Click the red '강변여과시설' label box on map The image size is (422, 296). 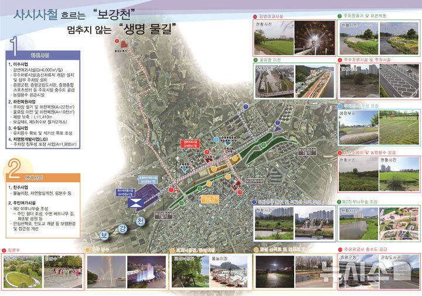coord(190,144)
